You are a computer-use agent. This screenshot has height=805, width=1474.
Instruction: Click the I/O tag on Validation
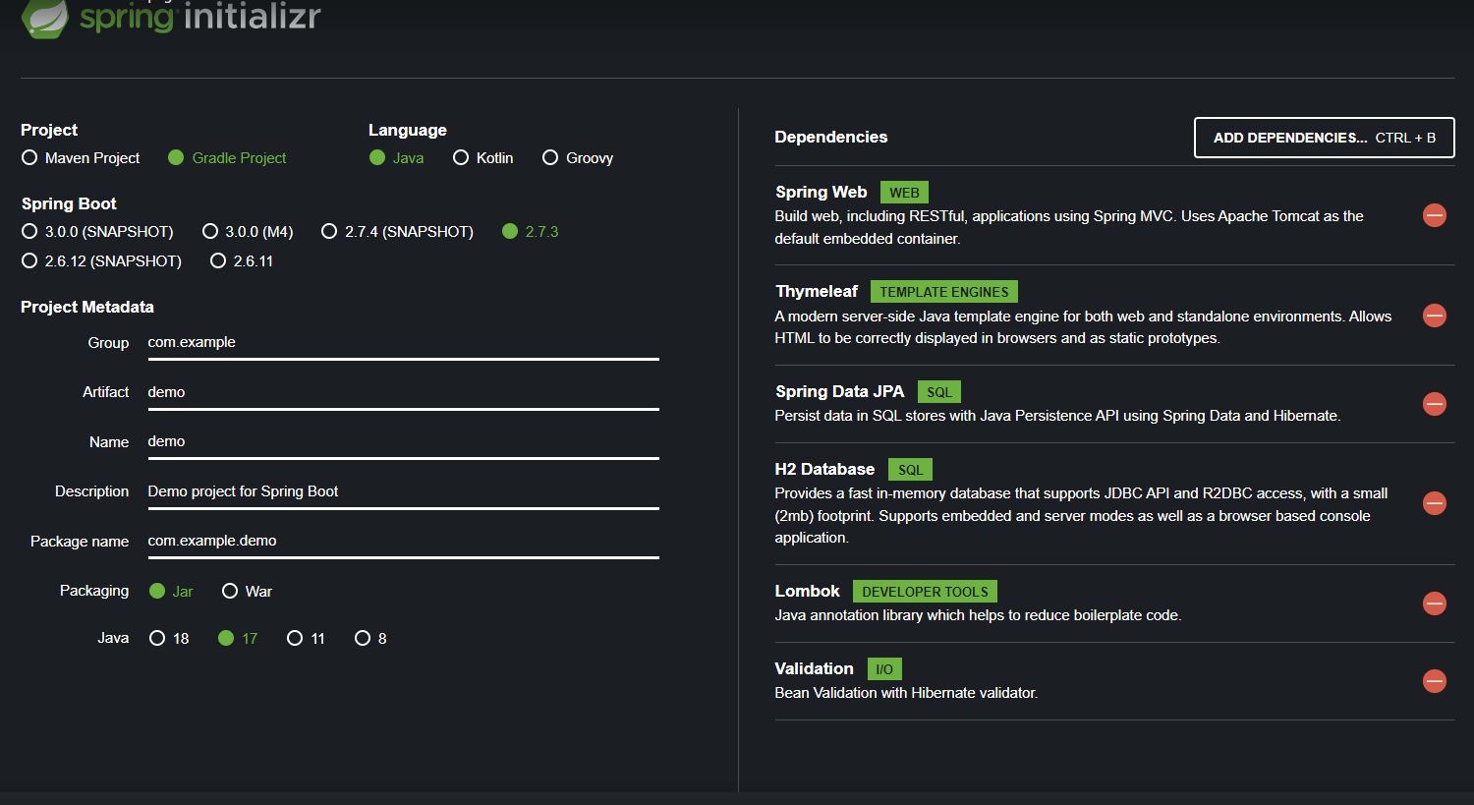[884, 669]
